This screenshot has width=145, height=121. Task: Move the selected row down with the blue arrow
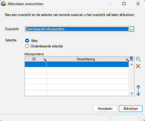point(138,94)
